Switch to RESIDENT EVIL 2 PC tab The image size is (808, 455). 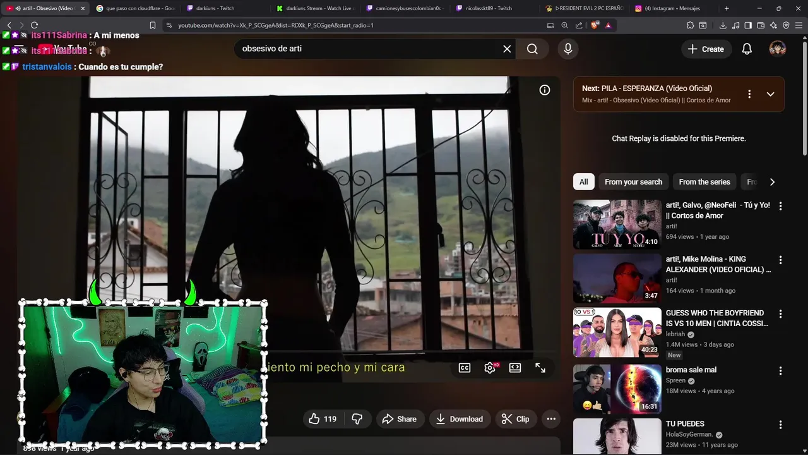585,8
